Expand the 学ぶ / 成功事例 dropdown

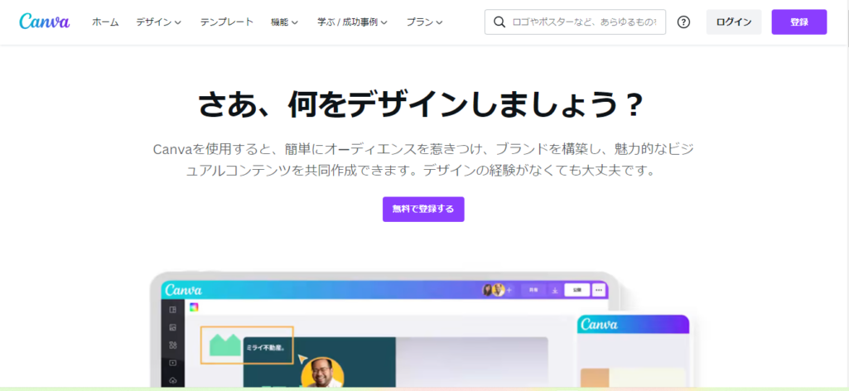tap(353, 22)
